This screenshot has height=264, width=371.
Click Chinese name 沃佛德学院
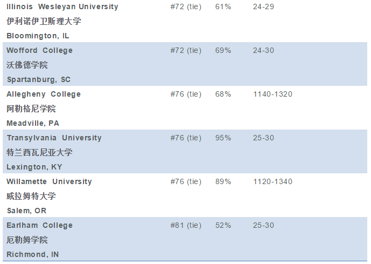pyautogui.click(x=27, y=65)
